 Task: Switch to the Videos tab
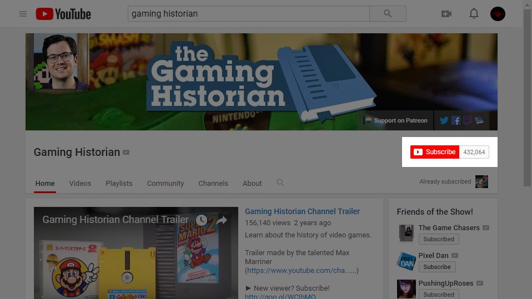(x=80, y=184)
